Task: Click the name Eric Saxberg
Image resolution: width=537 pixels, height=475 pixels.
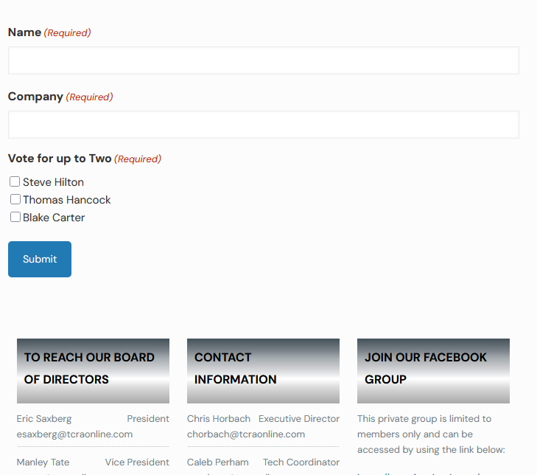Action: (44, 419)
